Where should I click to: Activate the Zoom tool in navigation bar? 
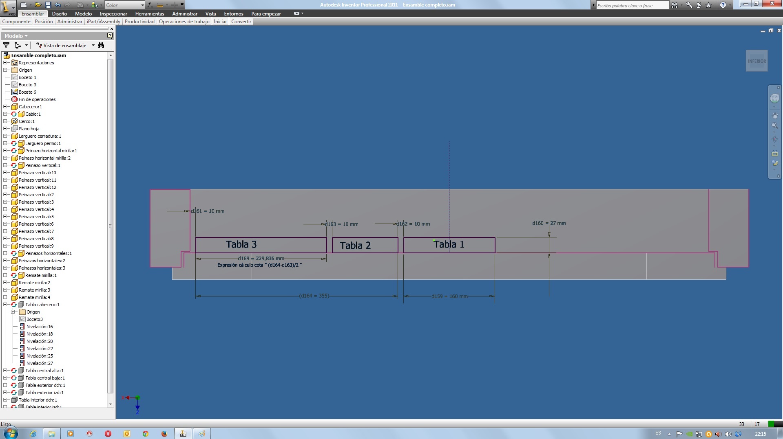point(774,126)
